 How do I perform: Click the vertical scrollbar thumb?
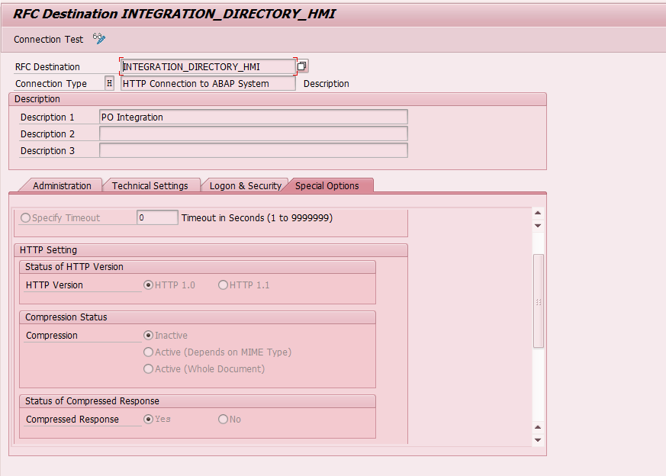538,301
